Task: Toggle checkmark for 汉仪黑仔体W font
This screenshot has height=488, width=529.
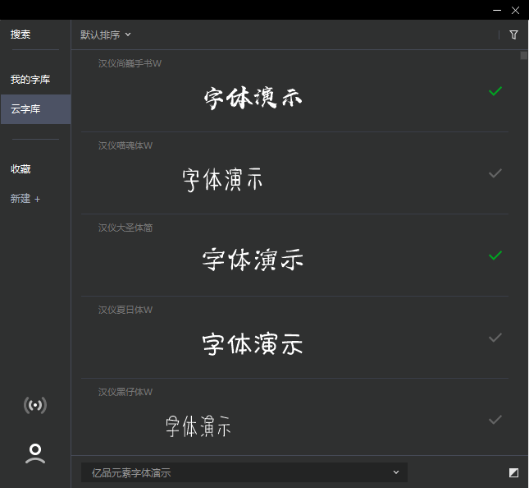Action: 495,420
